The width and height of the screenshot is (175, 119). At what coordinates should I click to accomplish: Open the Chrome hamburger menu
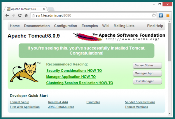tap(168, 15)
